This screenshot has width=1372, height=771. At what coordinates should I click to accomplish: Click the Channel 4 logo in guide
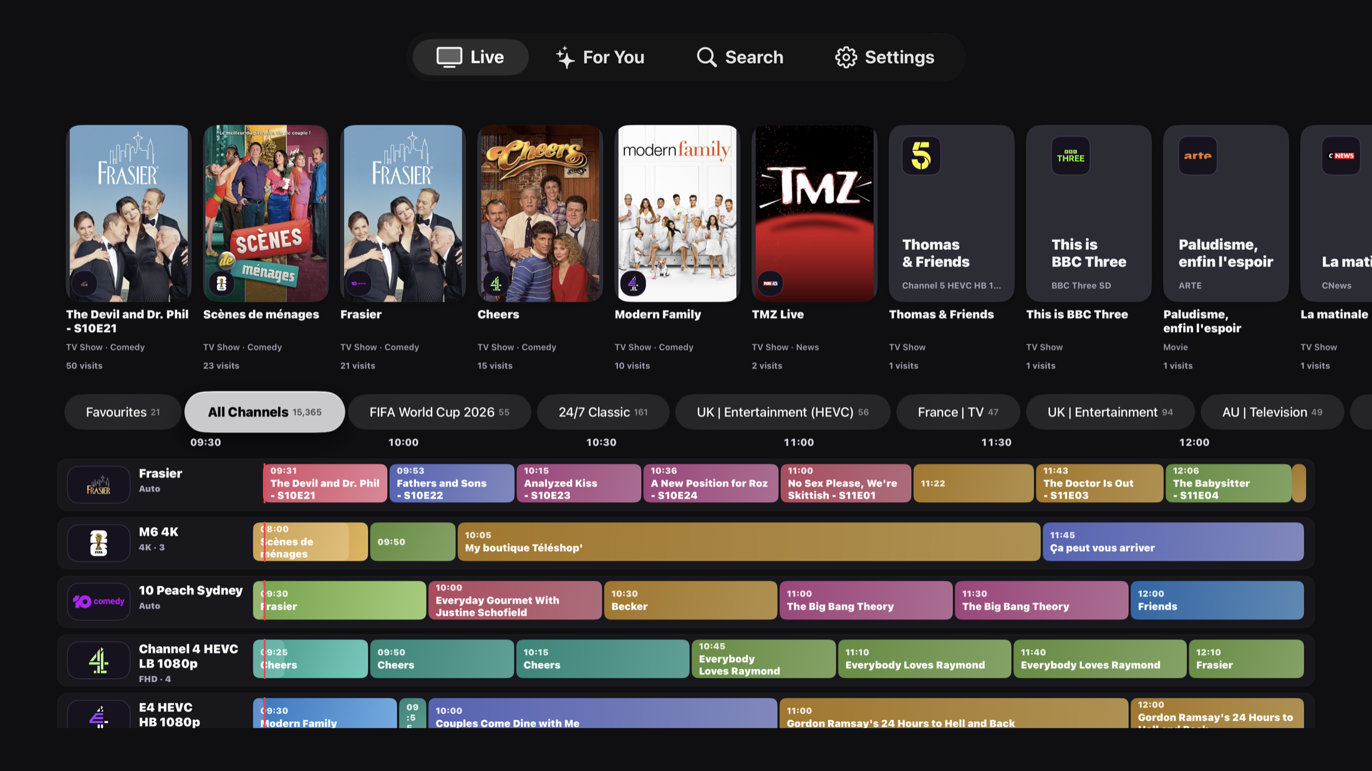coord(99,660)
